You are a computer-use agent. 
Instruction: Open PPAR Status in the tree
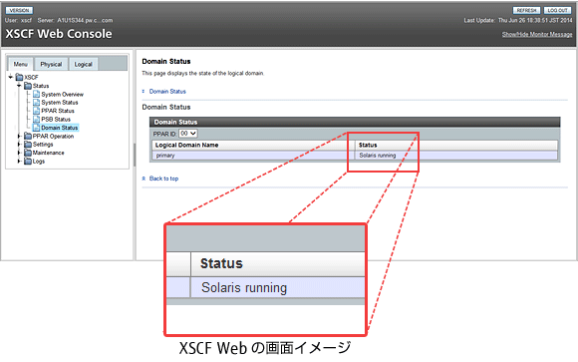(58, 111)
